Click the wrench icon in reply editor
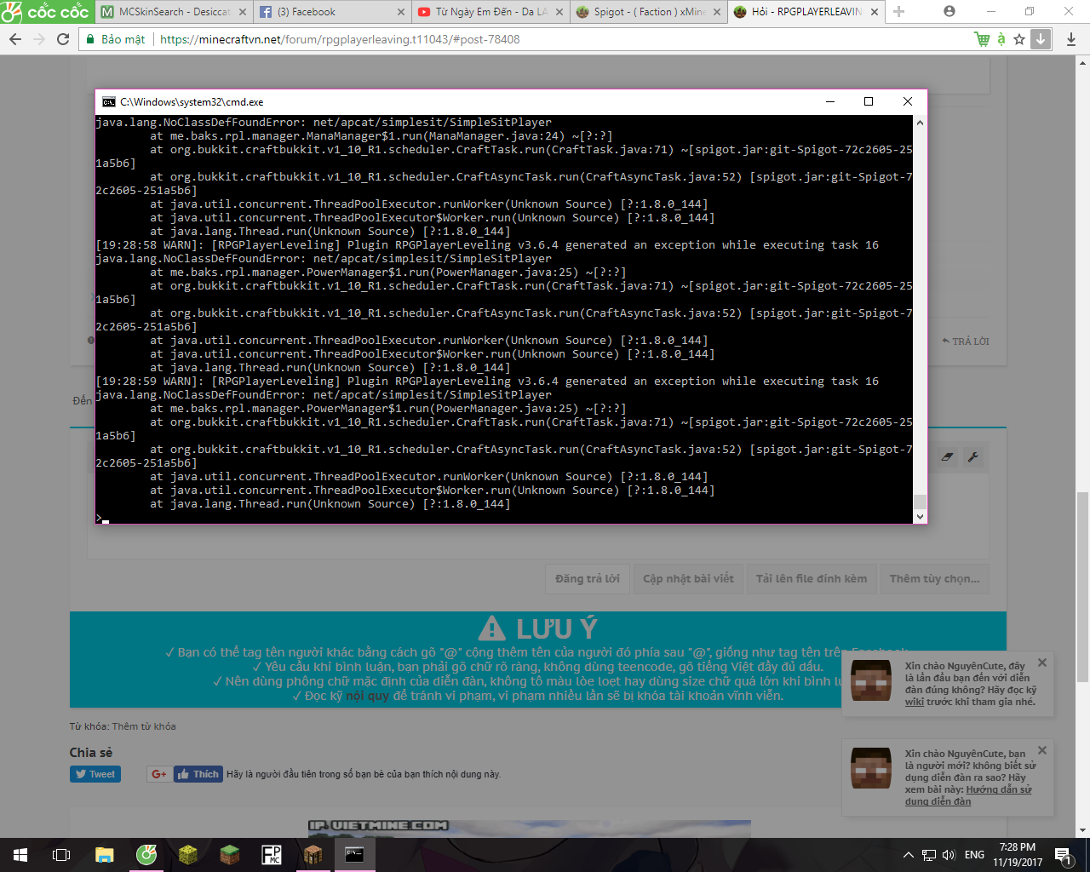Screen dimensions: 1090x872 973,457
